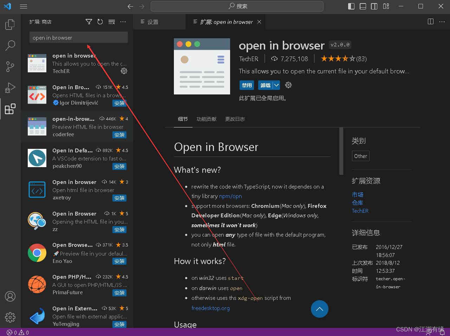
Task: Select the Extensions view icon
Action: (10, 109)
